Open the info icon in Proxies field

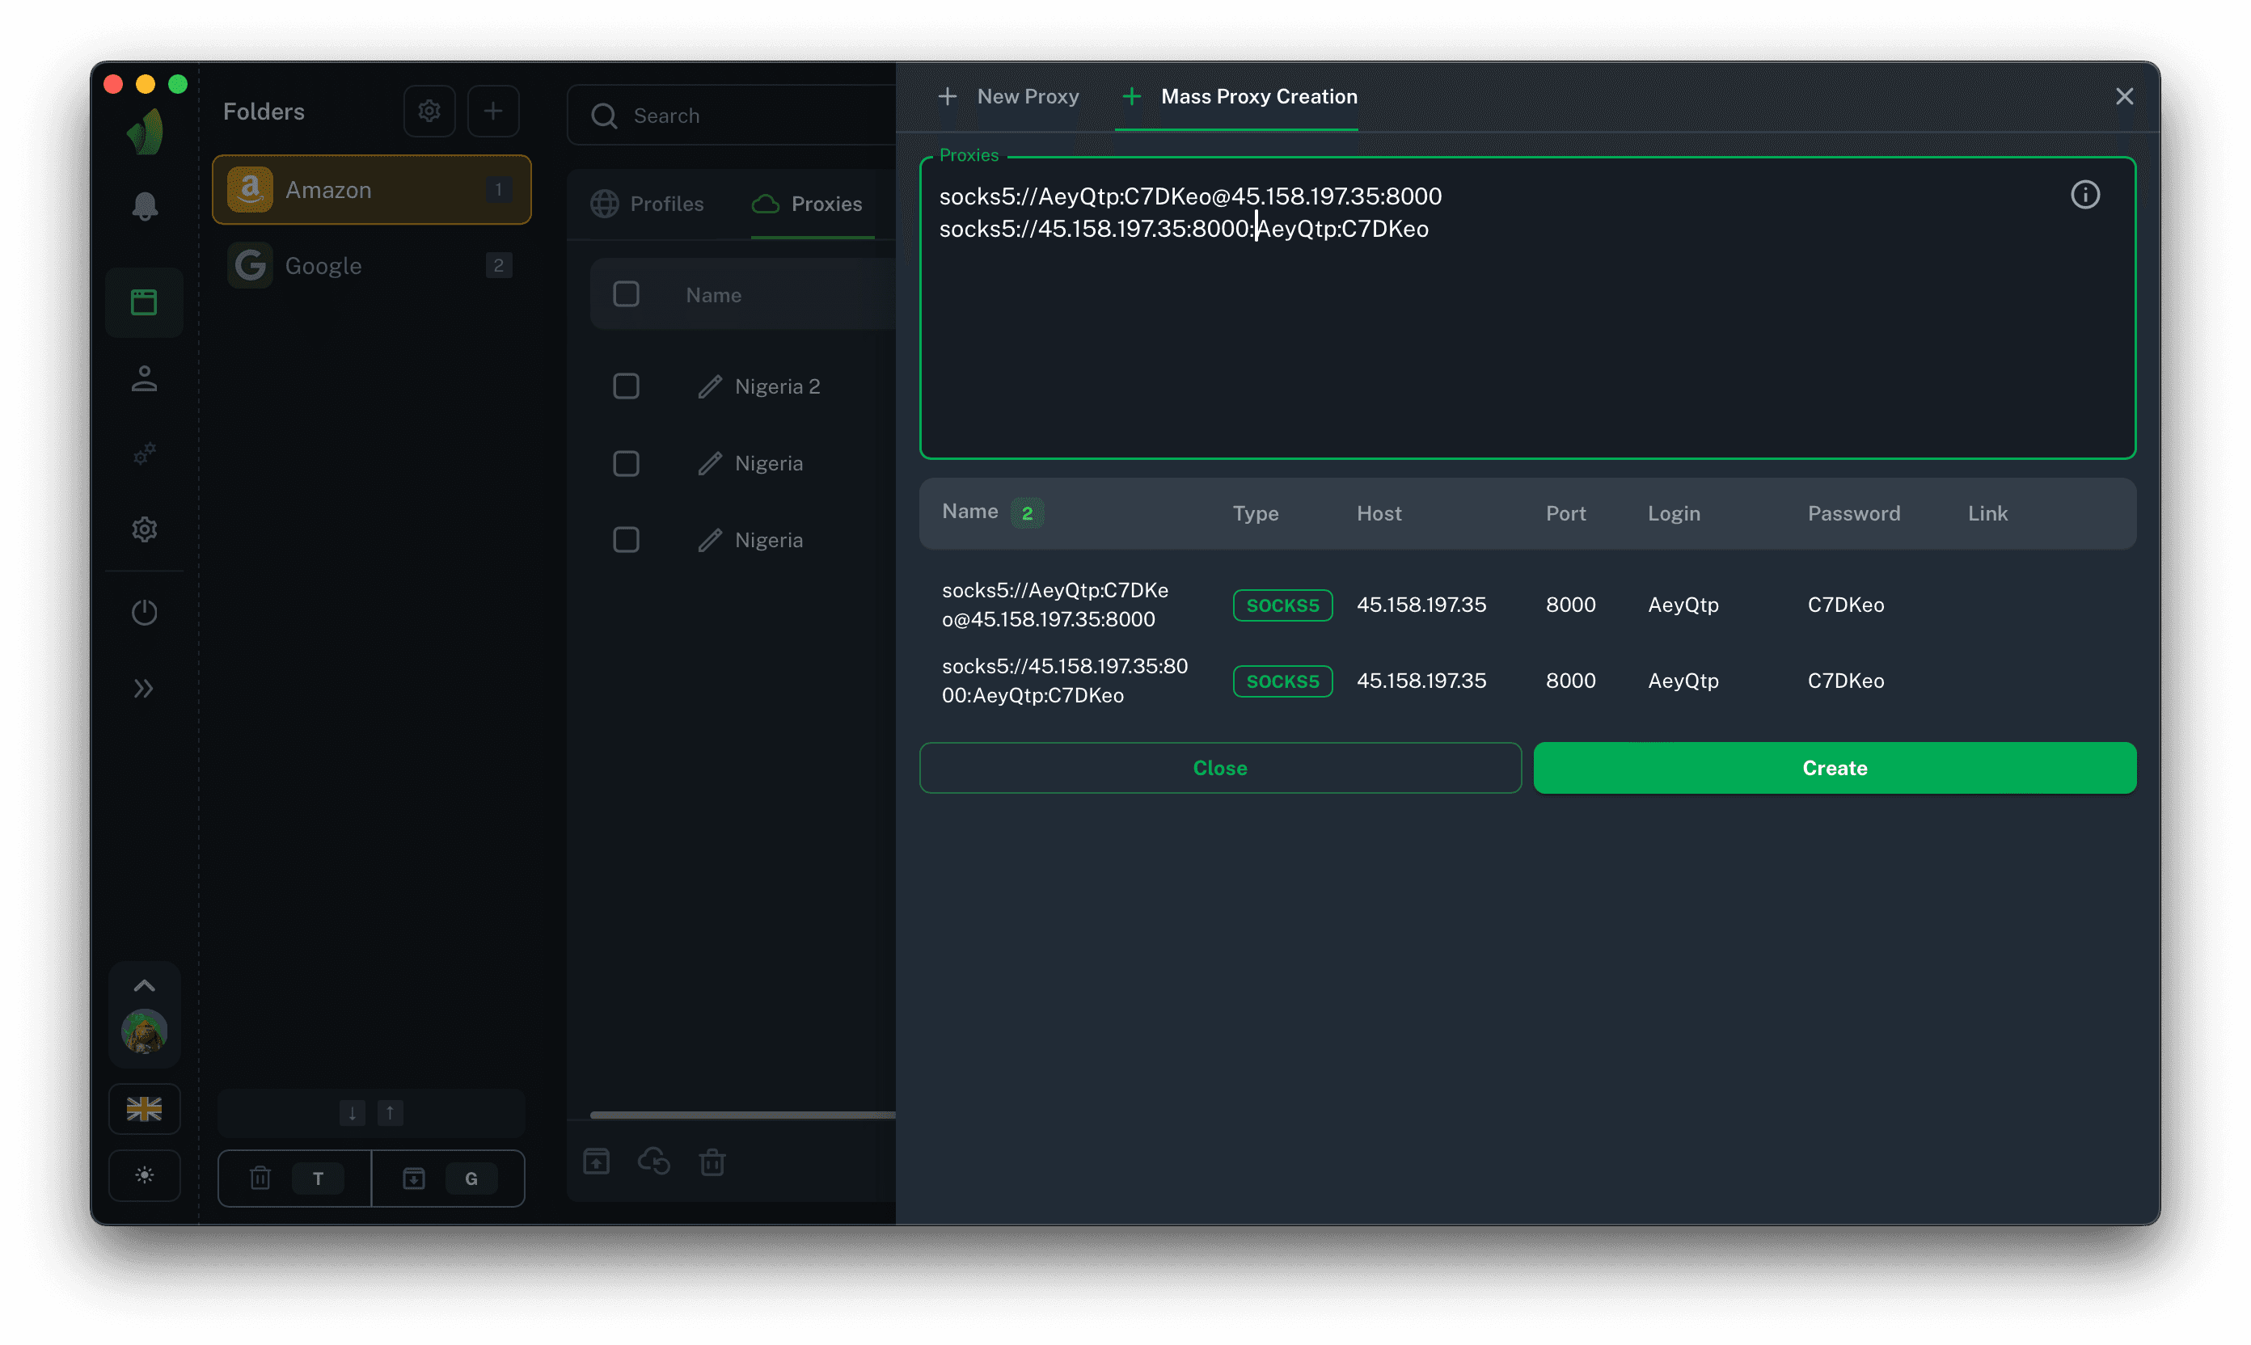click(2084, 195)
